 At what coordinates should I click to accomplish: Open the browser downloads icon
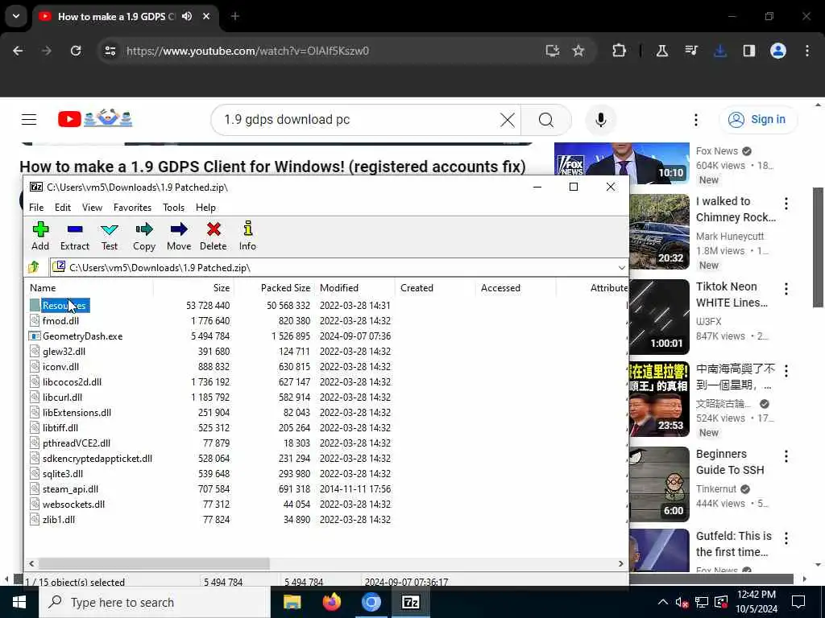(x=720, y=51)
